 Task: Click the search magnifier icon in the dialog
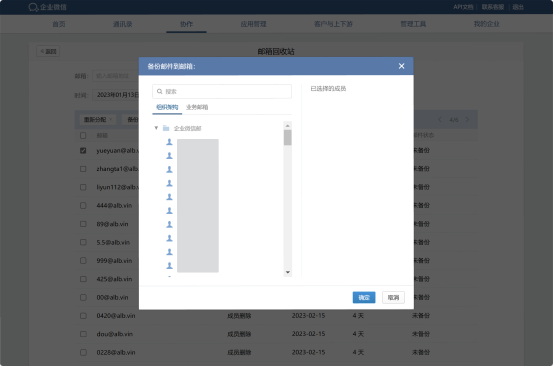point(158,91)
